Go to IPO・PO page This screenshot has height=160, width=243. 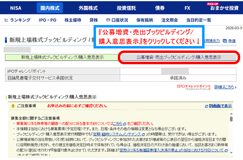pos(47,20)
